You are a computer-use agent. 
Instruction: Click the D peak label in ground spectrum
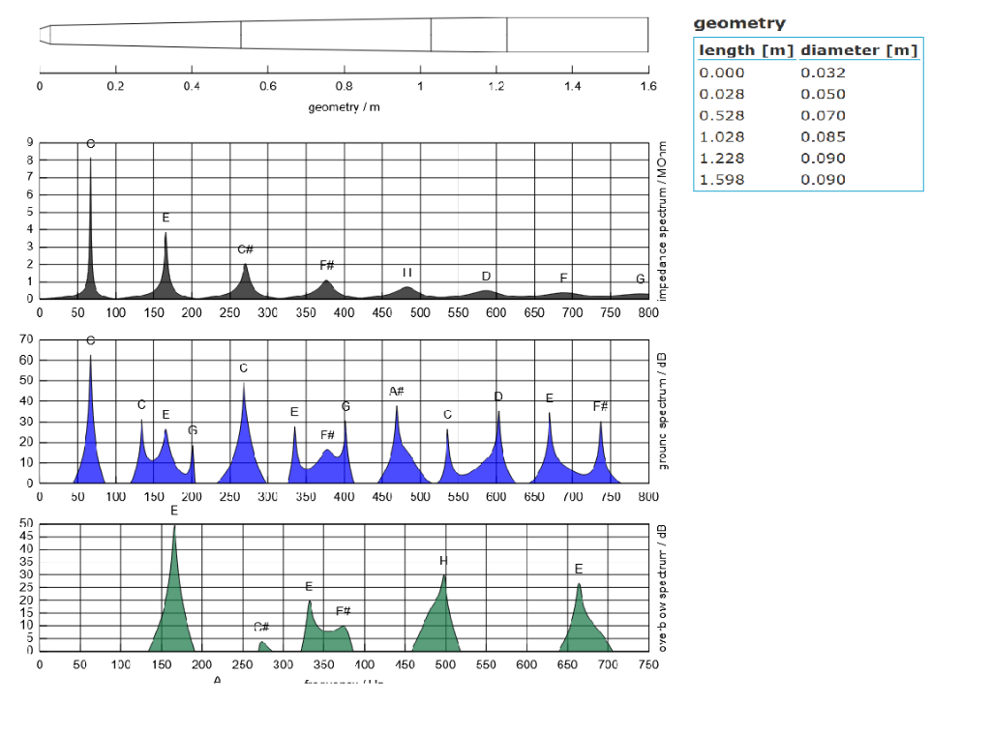click(x=498, y=396)
